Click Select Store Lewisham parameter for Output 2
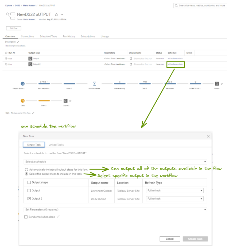 point(115,64)
